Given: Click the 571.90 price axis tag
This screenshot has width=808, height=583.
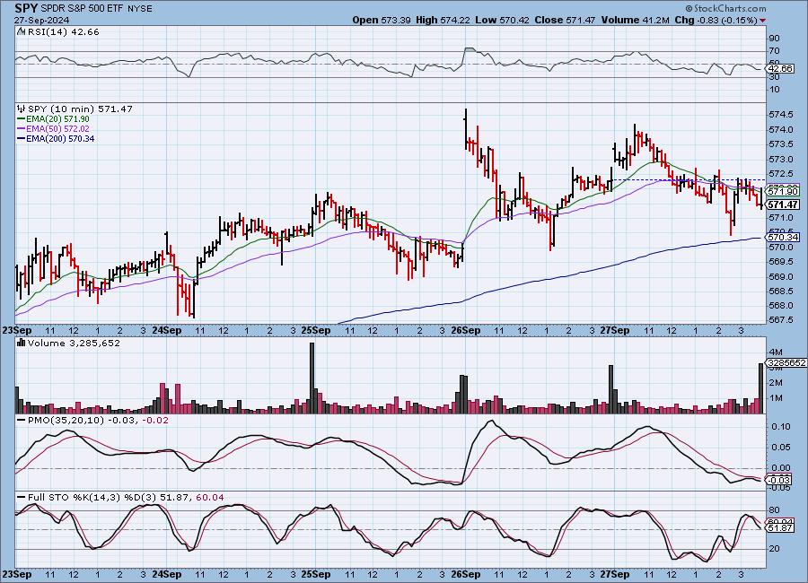Looking at the screenshot, I should click(783, 191).
